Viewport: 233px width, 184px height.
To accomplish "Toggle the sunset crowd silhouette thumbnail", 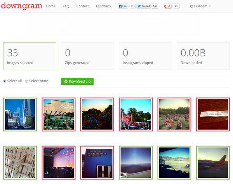I will coord(97,114).
